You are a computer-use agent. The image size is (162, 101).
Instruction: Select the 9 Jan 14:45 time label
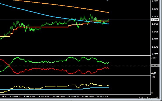[30, 97]
